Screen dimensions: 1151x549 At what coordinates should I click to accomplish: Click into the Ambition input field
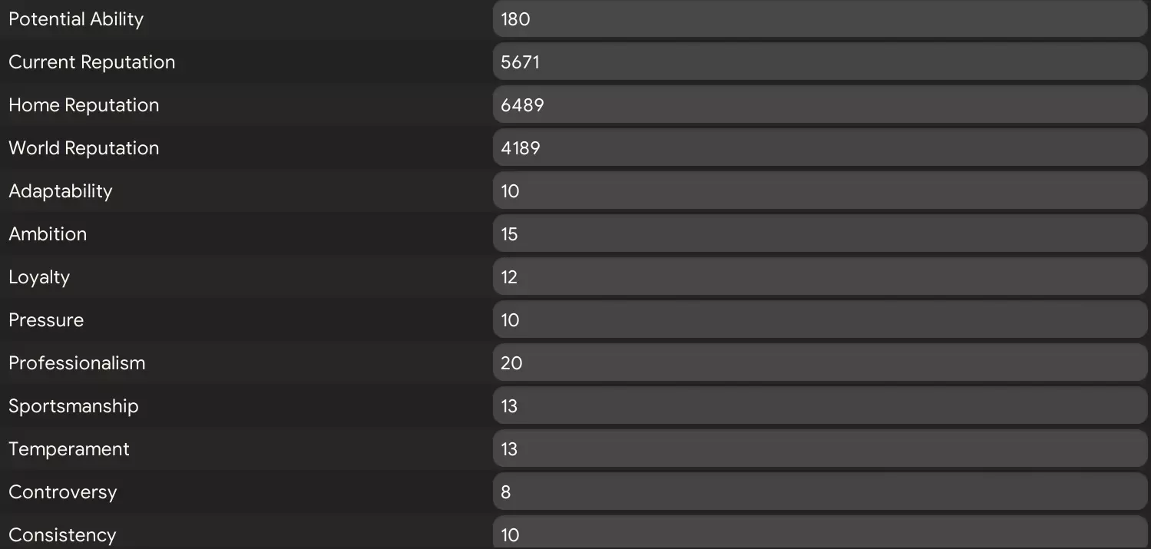coord(819,234)
